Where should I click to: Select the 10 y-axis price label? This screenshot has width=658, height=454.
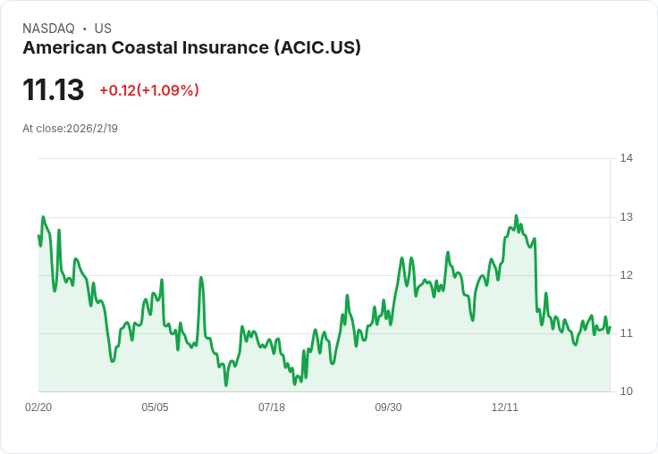coord(627,391)
